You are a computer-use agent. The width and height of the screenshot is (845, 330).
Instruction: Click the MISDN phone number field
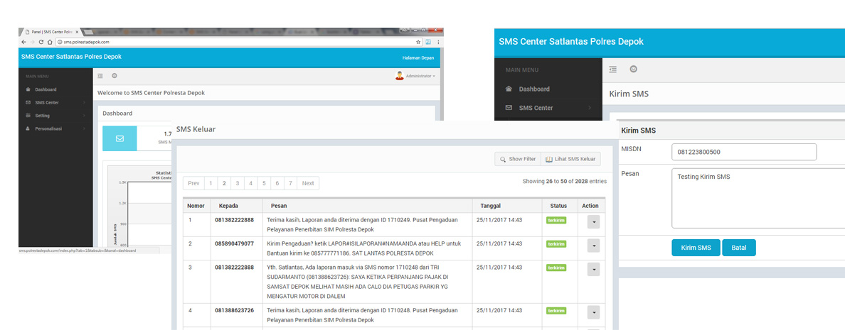pyautogui.click(x=743, y=152)
